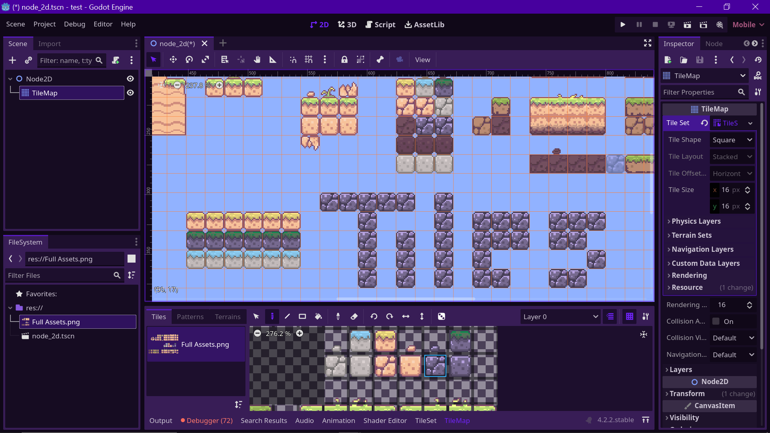Flip tile vertically
The height and width of the screenshot is (433, 770).
click(x=422, y=316)
